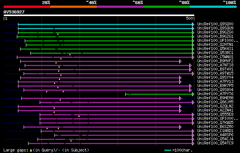Click the purple arrowhead ending the B9MVF2 alignment
The width and height of the screenshot is (240, 153).
180,61
